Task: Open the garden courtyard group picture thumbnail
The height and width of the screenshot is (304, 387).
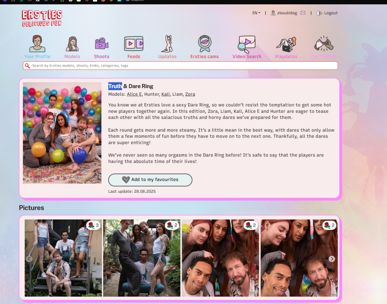Action: pos(142,258)
